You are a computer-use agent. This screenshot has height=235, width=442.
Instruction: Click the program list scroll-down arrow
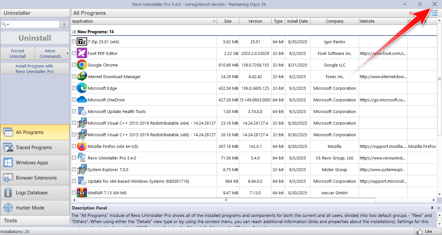[439, 194]
